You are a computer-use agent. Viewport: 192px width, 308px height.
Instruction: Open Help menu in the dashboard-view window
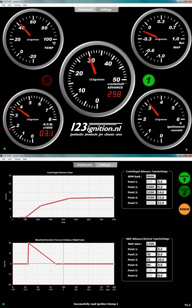click(25, 5)
